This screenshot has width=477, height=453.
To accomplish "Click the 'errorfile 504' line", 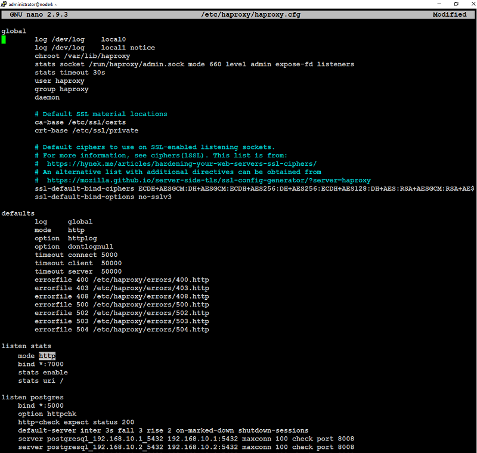I will coord(122,330).
